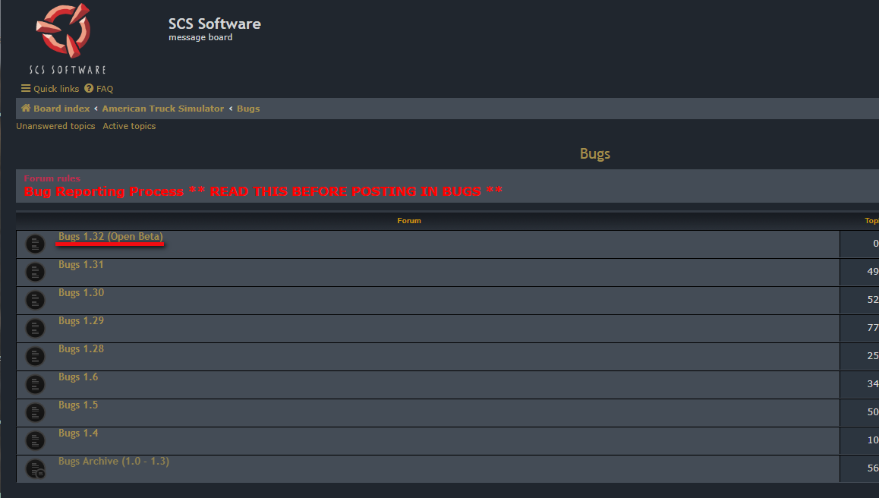879x498 pixels.
Task: Click the home icon in breadcrumb
Action: pyautogui.click(x=26, y=109)
